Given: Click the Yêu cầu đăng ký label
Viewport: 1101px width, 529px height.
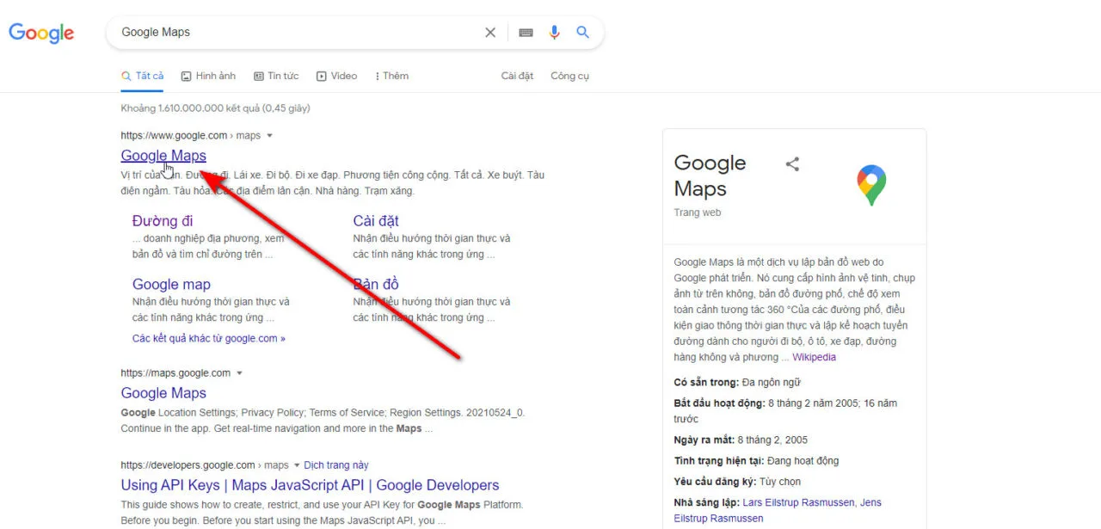Looking at the screenshot, I should [715, 482].
